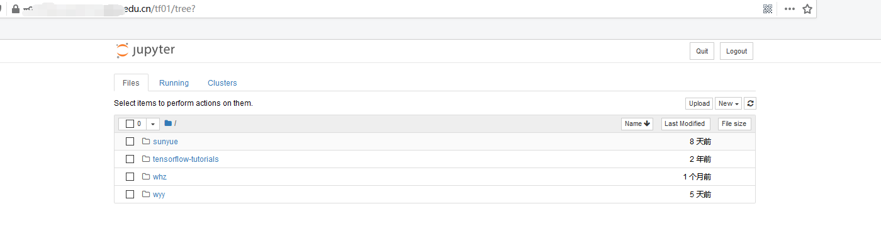Check the box for tensorflow-tutorials folder
This screenshot has width=881, height=245.
coord(130,159)
